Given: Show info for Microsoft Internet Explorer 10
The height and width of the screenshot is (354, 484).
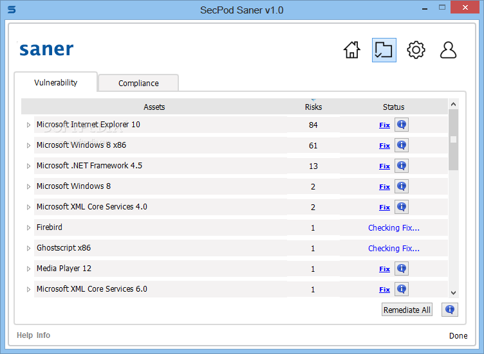Looking at the screenshot, I should (x=401, y=125).
